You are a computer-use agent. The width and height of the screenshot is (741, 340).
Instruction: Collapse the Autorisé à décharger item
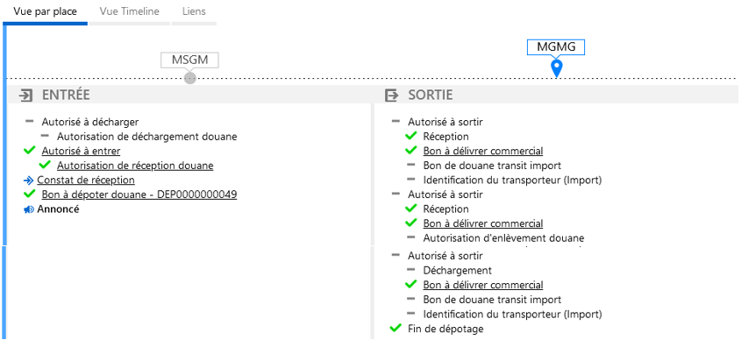pos(29,122)
